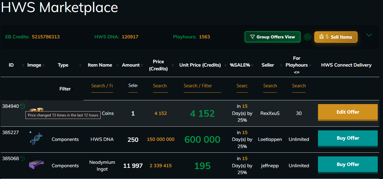This screenshot has height=179, width=383.
Task: Click the info icon beside Group Offers View
Action: [307, 37]
